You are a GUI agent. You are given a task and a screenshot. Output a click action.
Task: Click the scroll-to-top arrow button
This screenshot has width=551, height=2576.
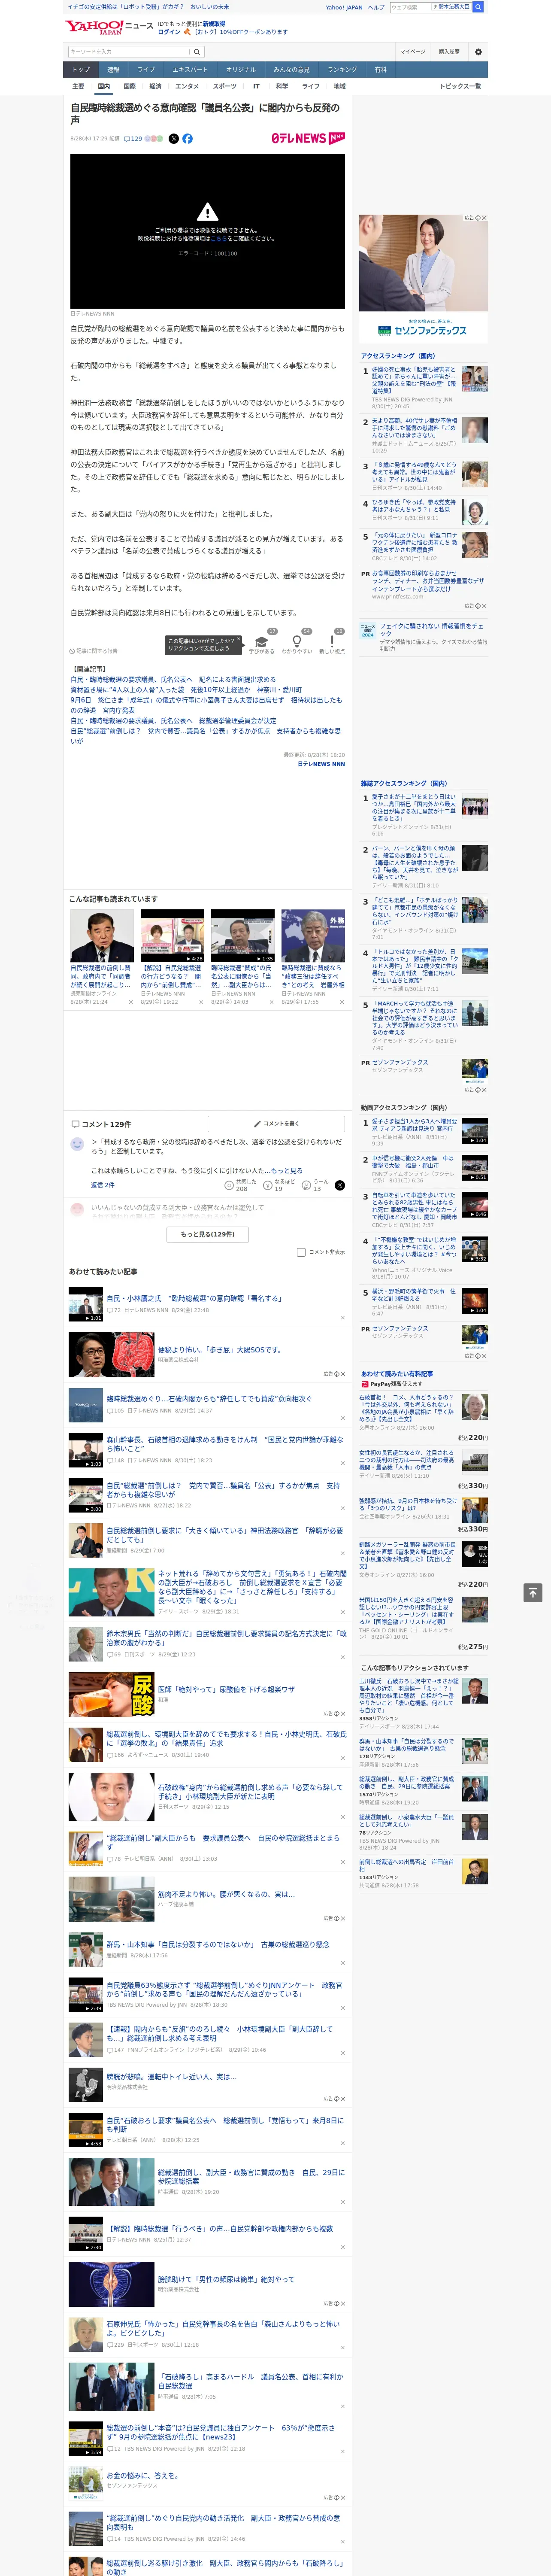(532, 1593)
